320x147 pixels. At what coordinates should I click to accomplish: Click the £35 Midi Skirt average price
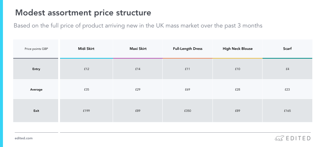coord(86,89)
